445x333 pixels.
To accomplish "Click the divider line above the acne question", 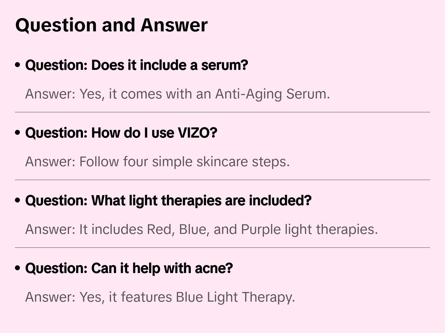I will point(222,248).
